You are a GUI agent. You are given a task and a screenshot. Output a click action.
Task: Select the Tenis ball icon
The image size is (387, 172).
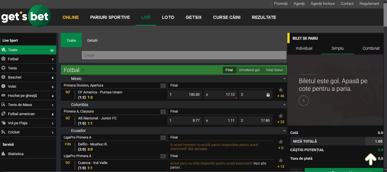3,68
